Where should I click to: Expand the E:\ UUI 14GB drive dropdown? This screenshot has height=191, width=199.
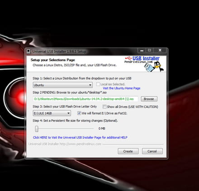click(x=52, y=113)
